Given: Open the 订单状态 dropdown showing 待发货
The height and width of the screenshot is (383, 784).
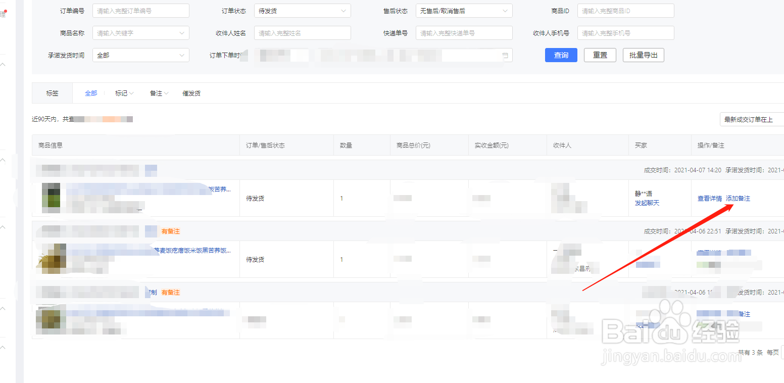Looking at the screenshot, I should pos(302,10).
